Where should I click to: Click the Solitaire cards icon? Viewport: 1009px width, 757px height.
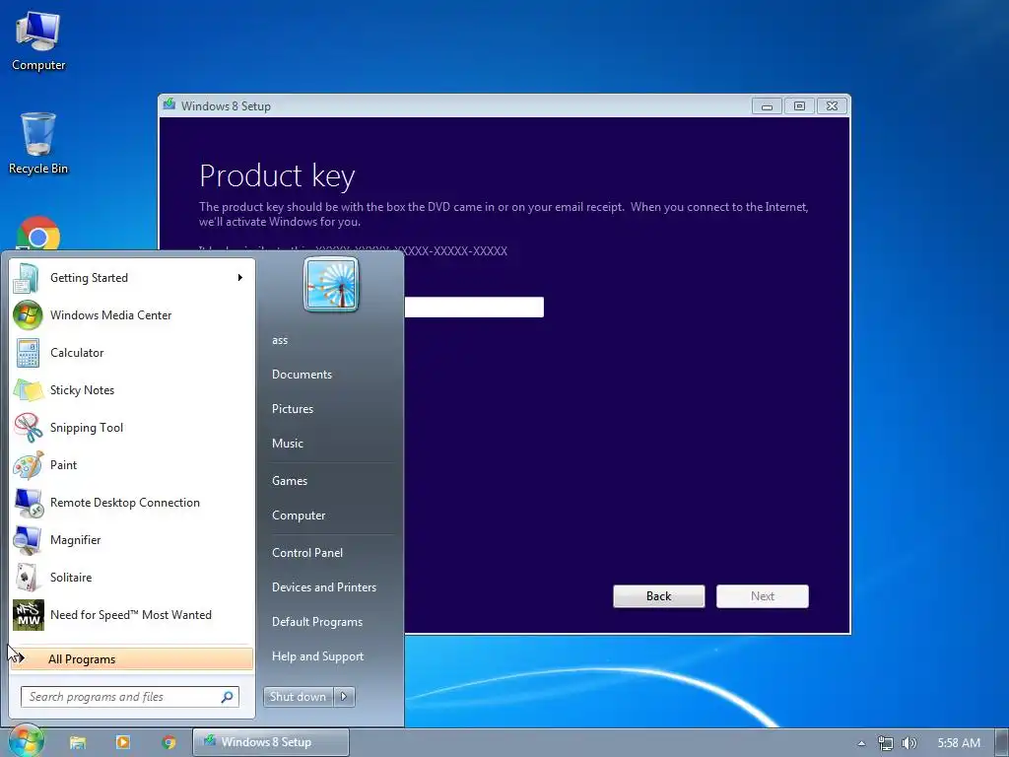coord(27,578)
